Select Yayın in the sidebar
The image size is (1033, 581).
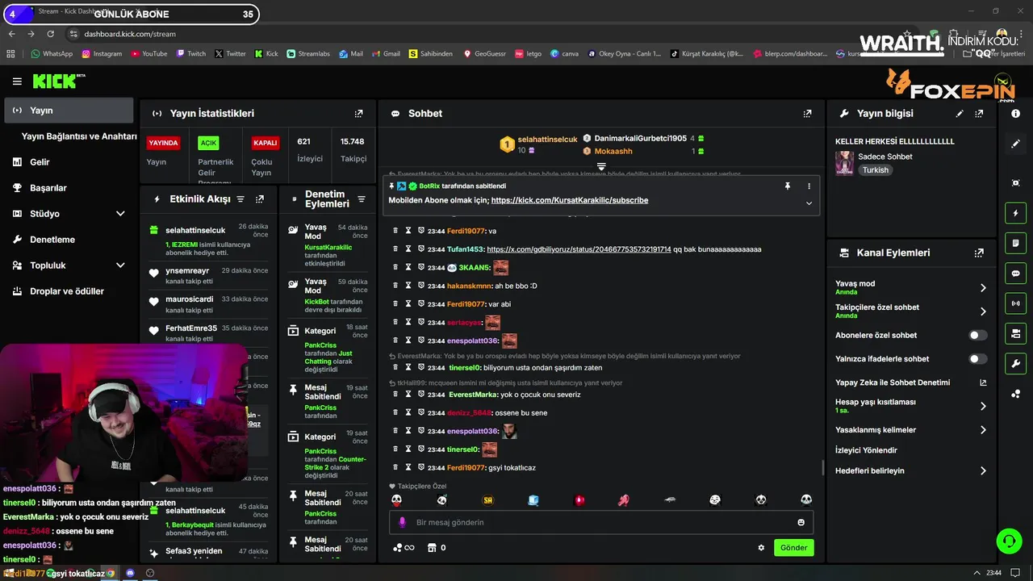click(x=69, y=111)
